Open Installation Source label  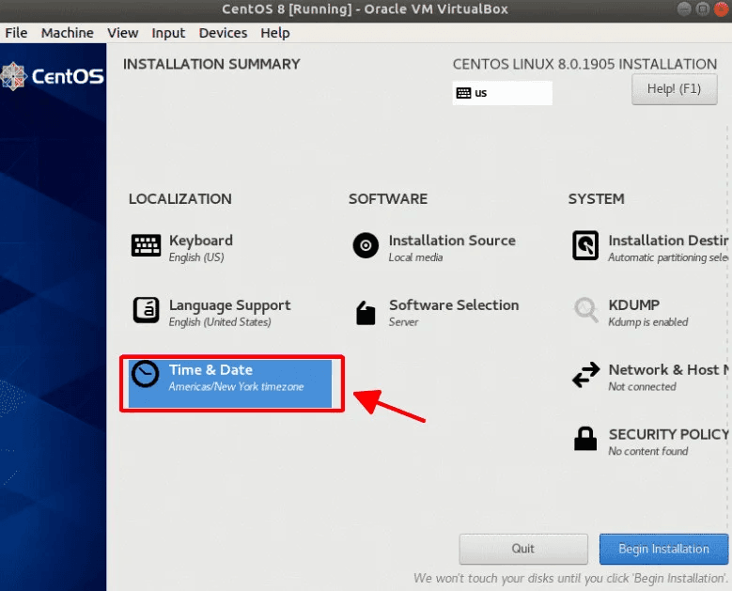pos(452,241)
